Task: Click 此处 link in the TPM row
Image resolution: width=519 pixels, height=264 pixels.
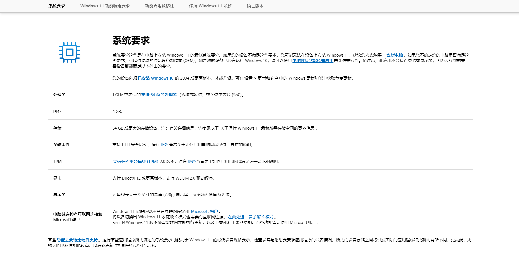Action: pos(191,162)
